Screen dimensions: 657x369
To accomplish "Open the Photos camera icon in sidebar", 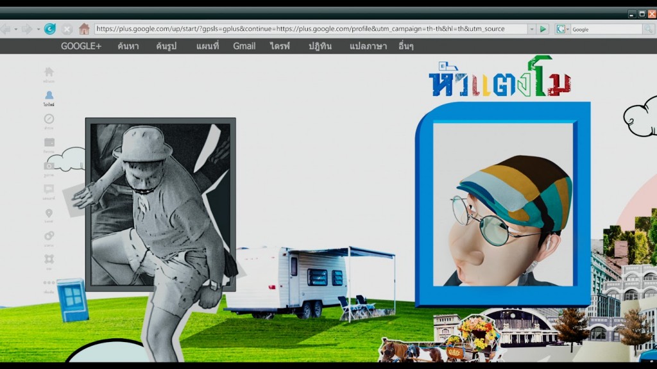I will click(x=49, y=166).
